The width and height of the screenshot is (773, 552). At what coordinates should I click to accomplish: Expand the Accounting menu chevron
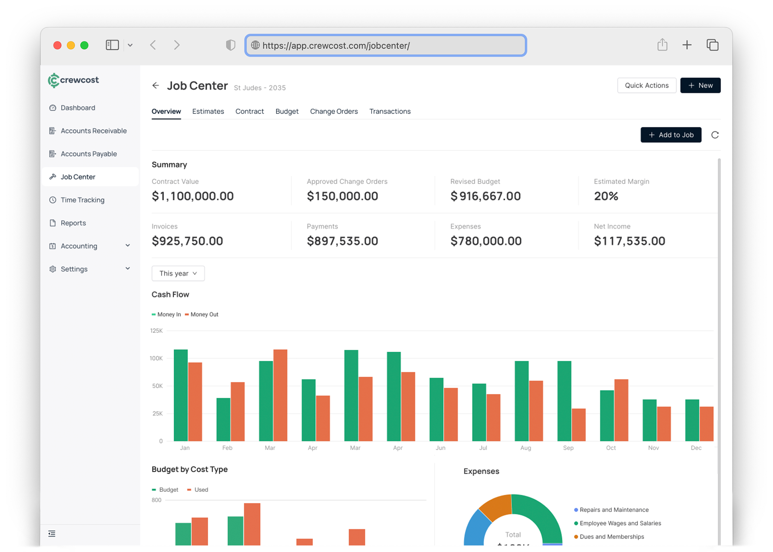tap(128, 246)
